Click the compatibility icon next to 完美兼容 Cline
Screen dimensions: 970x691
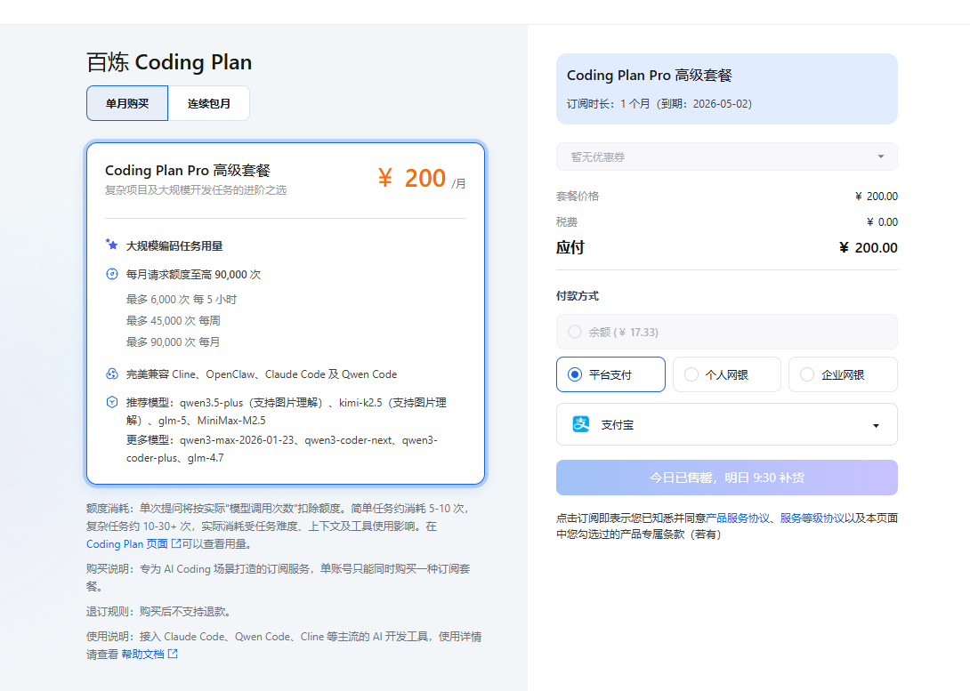point(112,374)
